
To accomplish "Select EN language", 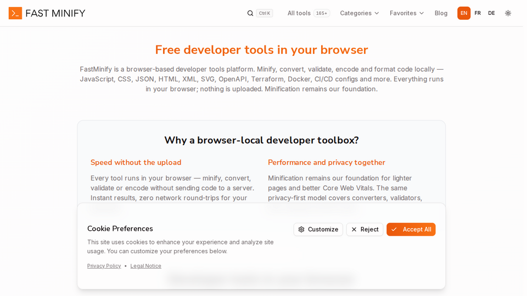I will tap(463, 13).
